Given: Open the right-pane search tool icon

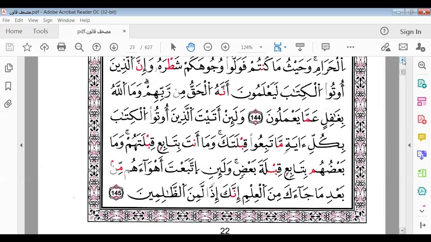Looking at the screenshot, I should [x=422, y=65].
